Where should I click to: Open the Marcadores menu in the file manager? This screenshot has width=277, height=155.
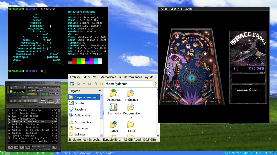pos(108,77)
